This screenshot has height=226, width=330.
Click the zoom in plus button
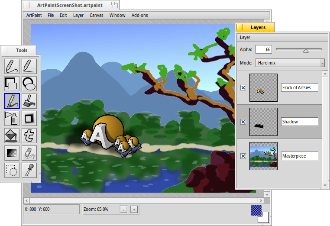click(134, 210)
